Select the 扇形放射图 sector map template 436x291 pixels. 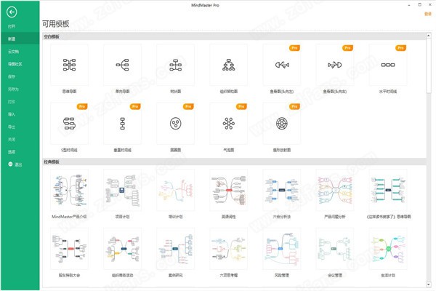pos(282,124)
